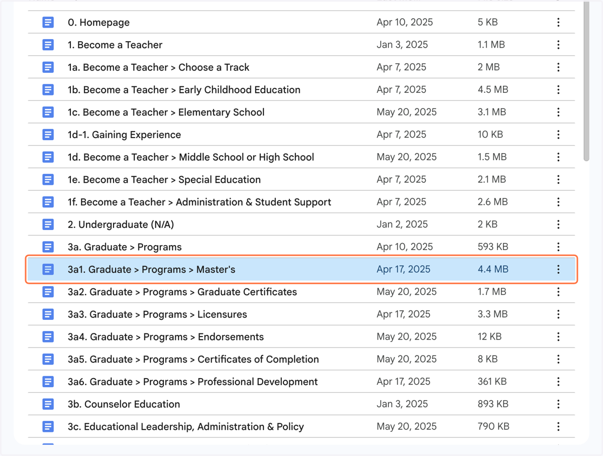Click the Docs icon next to 2. Undergraduate (N/A)
The image size is (603, 456).
[x=48, y=224]
